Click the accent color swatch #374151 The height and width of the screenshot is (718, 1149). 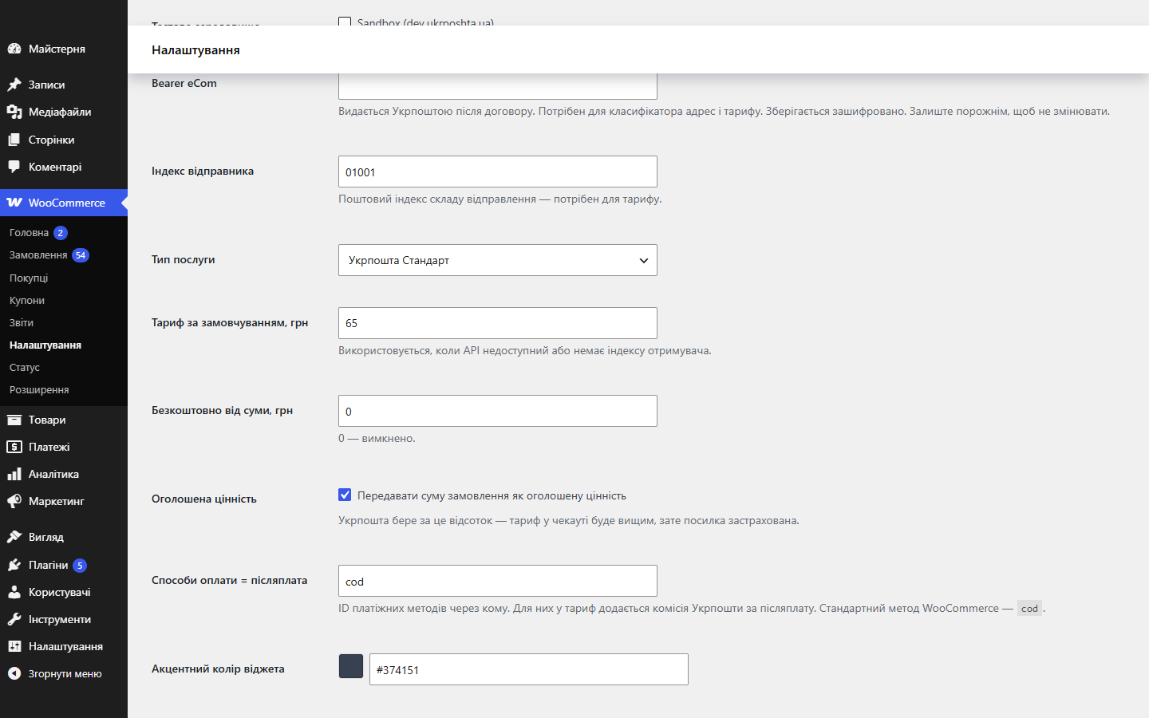351,666
